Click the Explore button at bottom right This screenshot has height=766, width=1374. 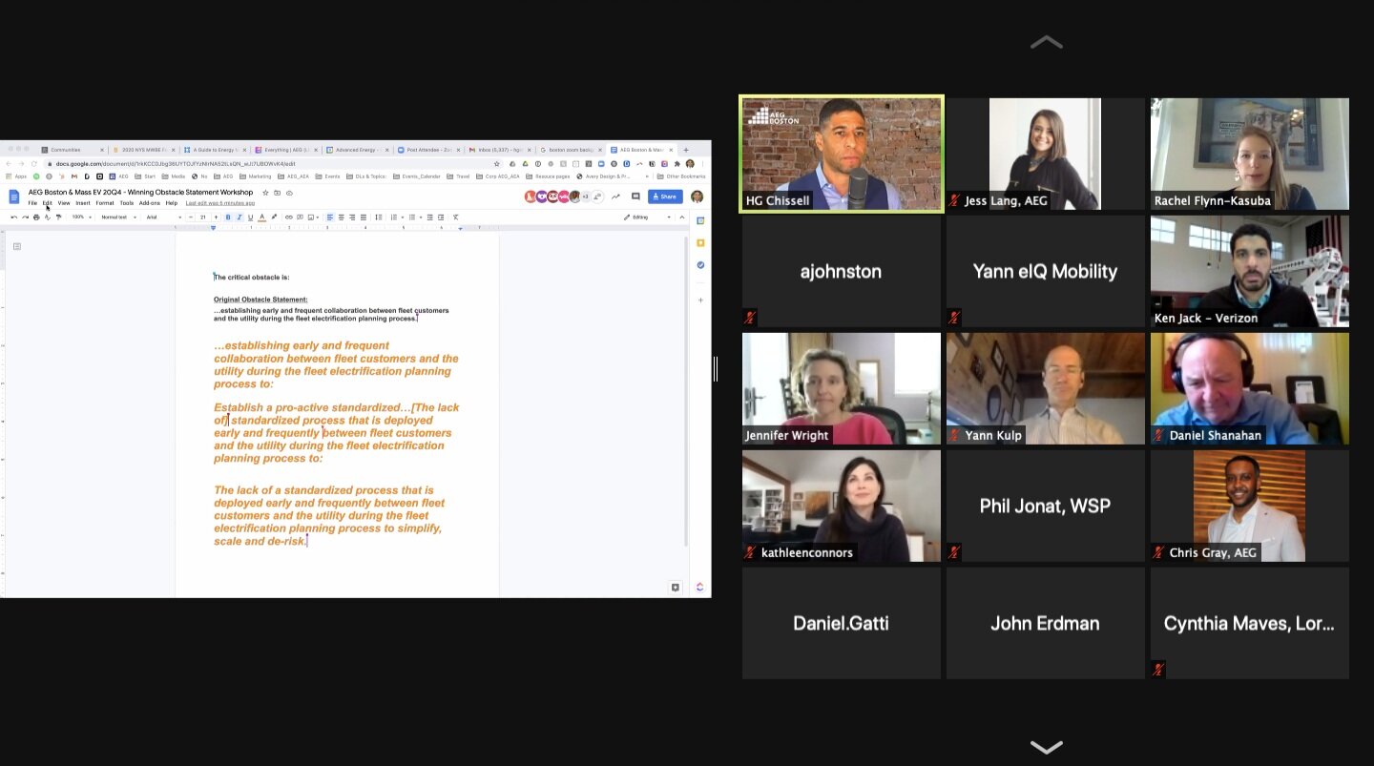point(676,587)
